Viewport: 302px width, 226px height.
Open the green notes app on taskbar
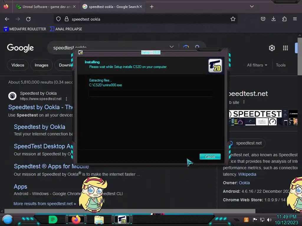point(53,220)
